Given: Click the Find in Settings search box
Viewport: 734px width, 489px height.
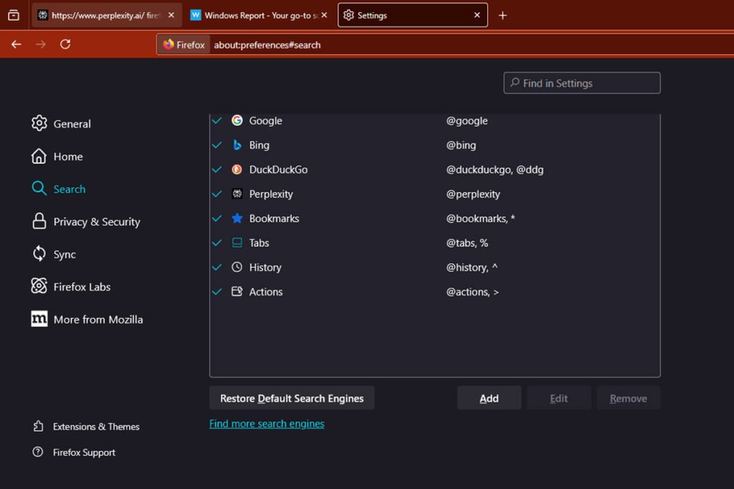Looking at the screenshot, I should pyautogui.click(x=582, y=83).
